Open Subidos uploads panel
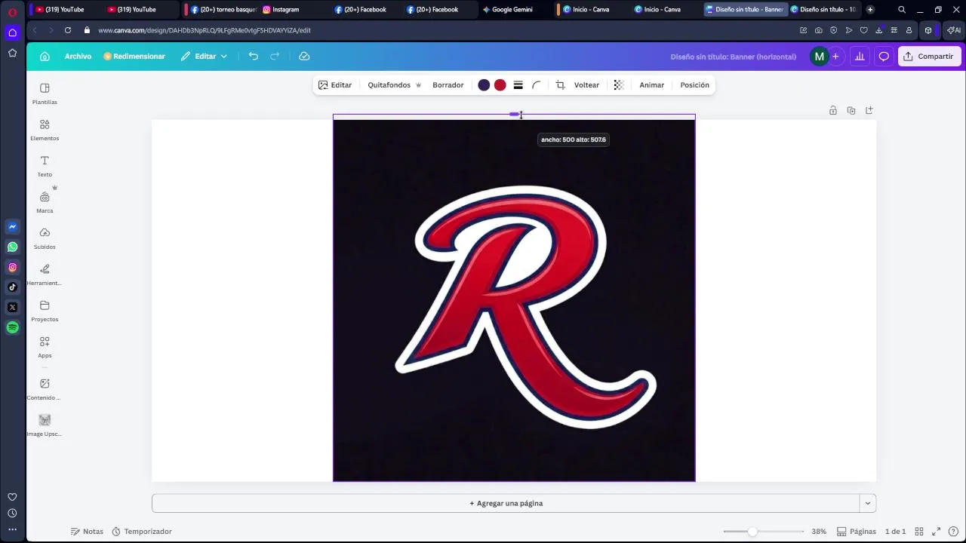The width and height of the screenshot is (966, 543). 45,238
